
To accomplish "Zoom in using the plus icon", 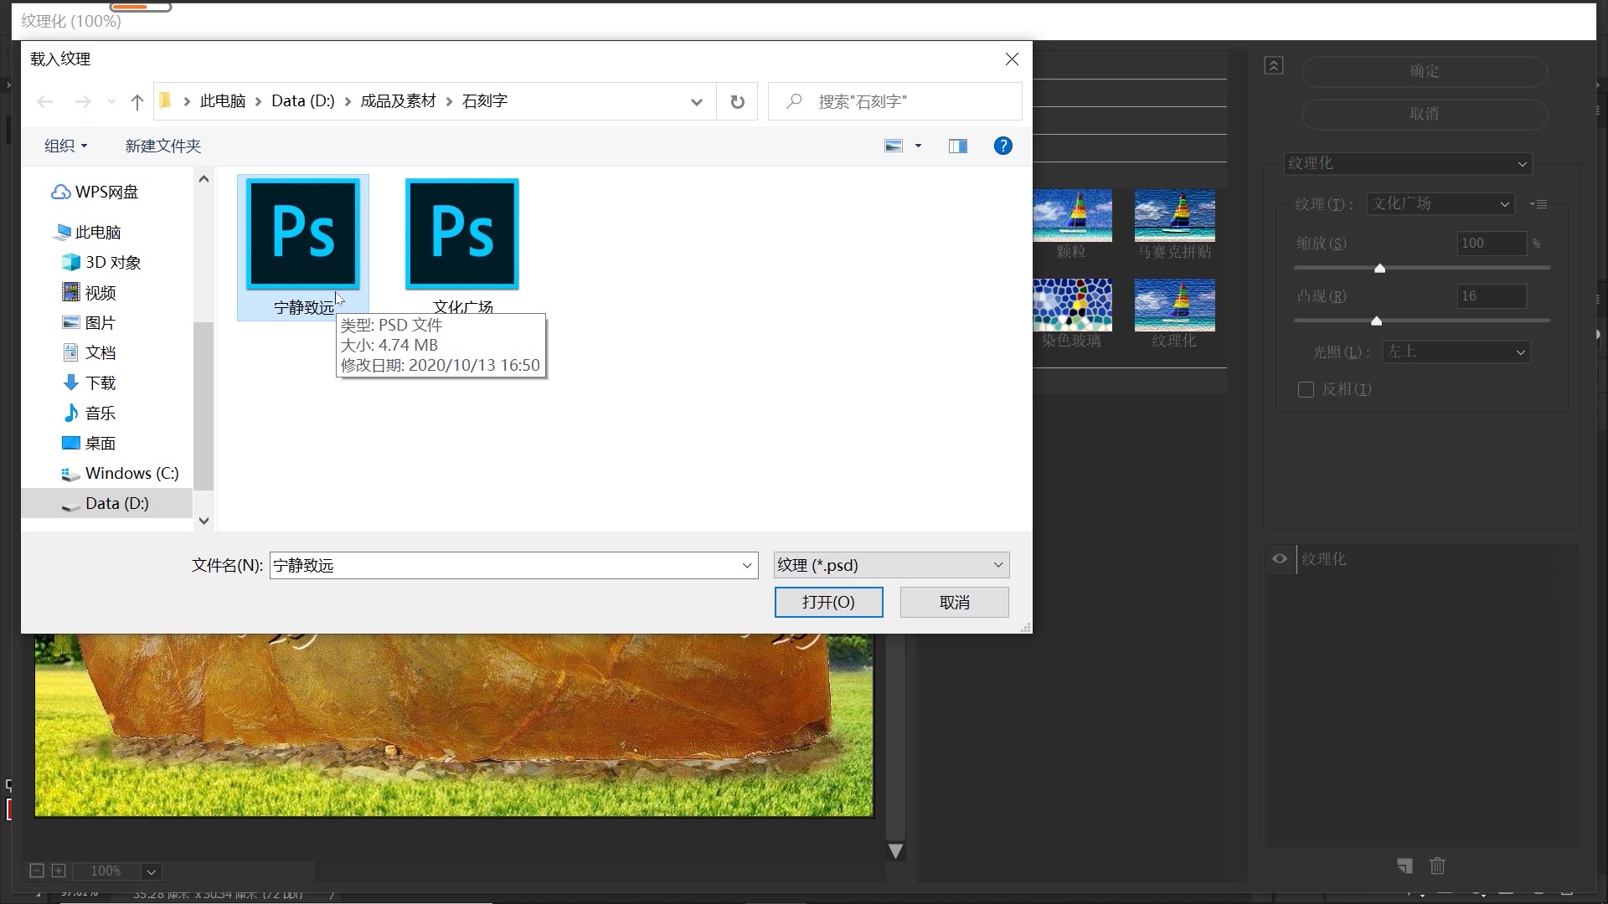I will pyautogui.click(x=59, y=871).
